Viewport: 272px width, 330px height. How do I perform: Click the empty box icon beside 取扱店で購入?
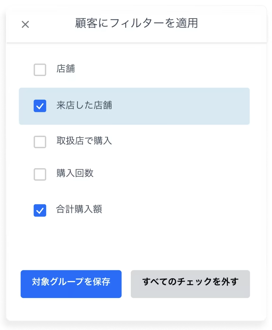tap(40, 142)
